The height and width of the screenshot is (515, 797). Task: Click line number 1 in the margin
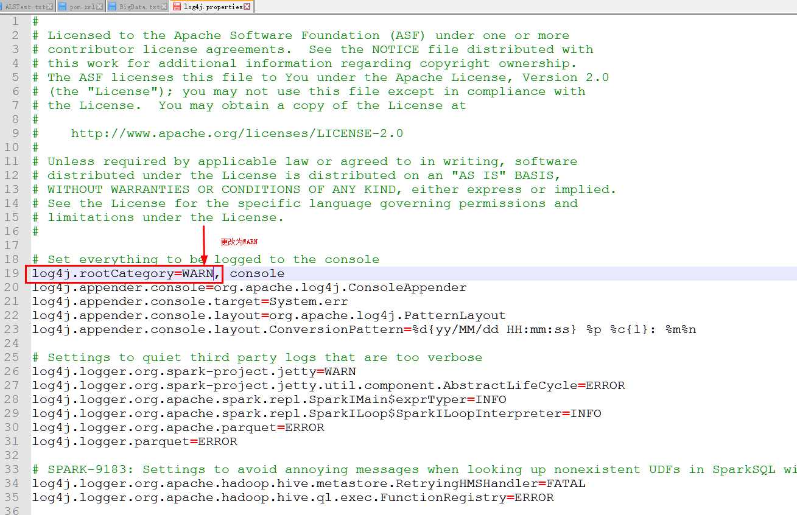click(x=16, y=21)
